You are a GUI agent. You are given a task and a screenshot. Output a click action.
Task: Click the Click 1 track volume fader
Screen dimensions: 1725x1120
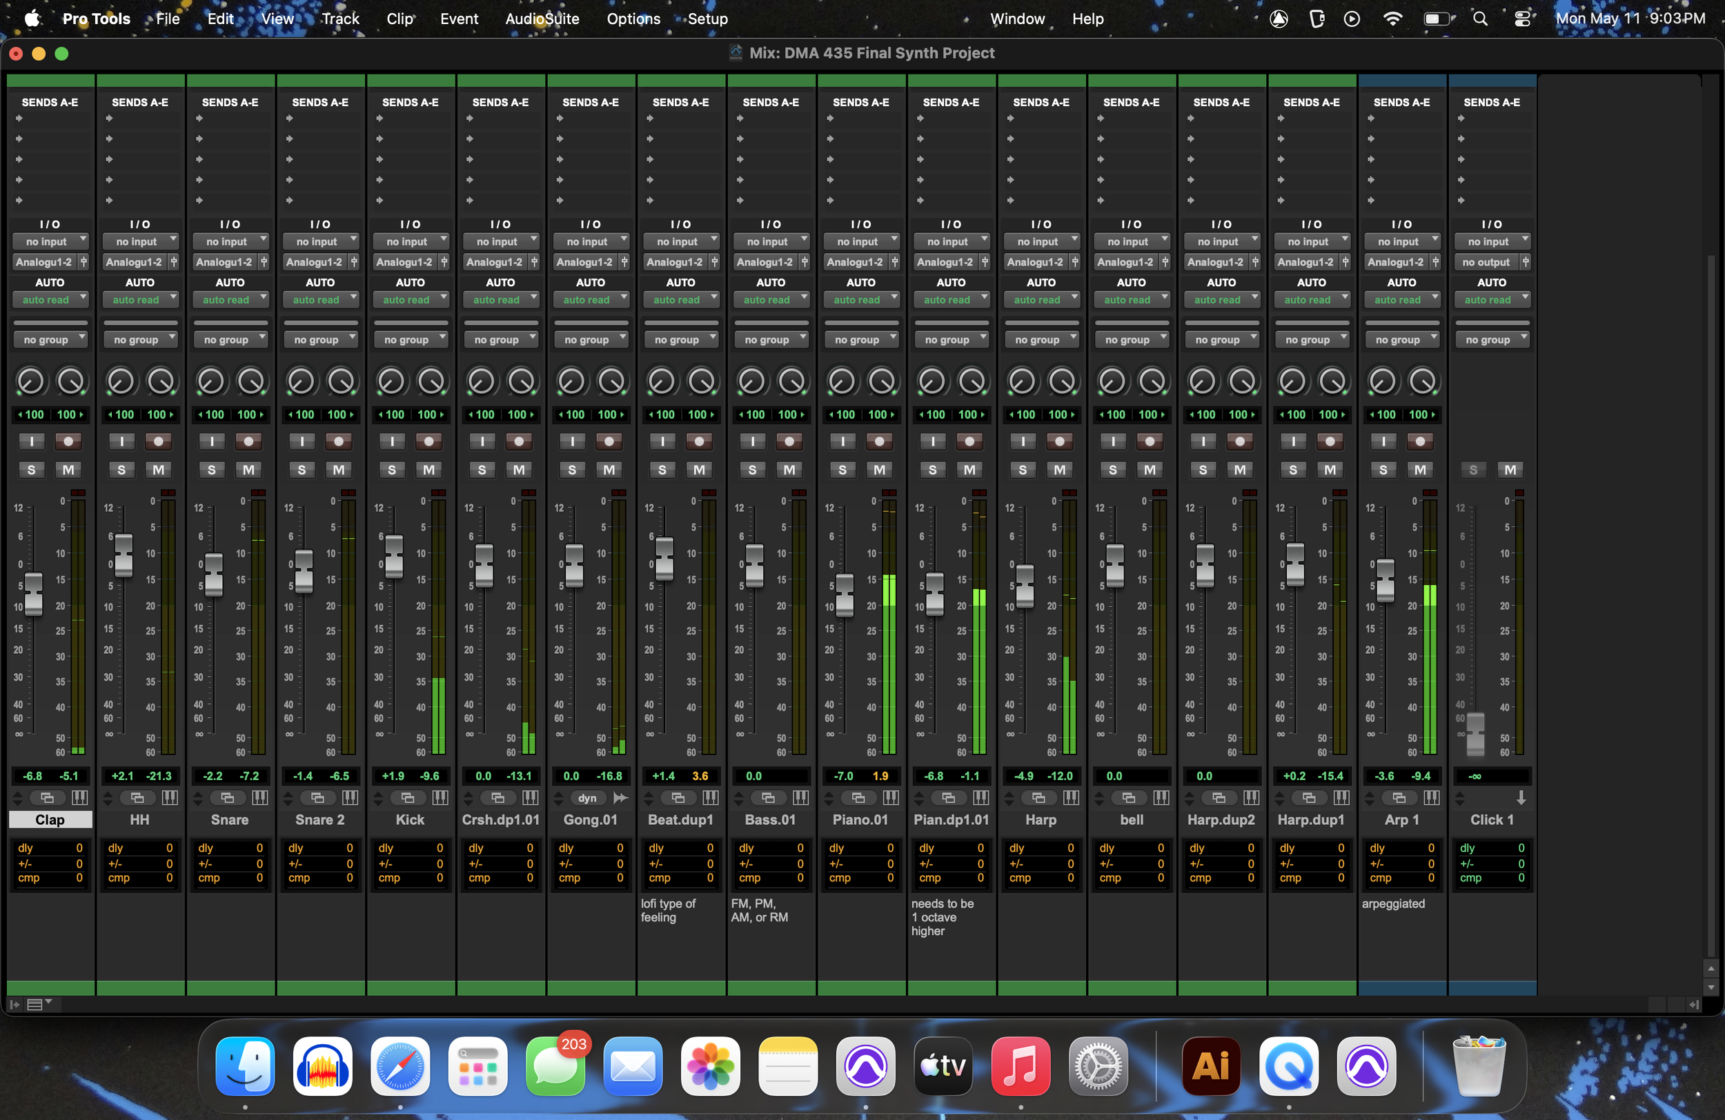(1475, 733)
